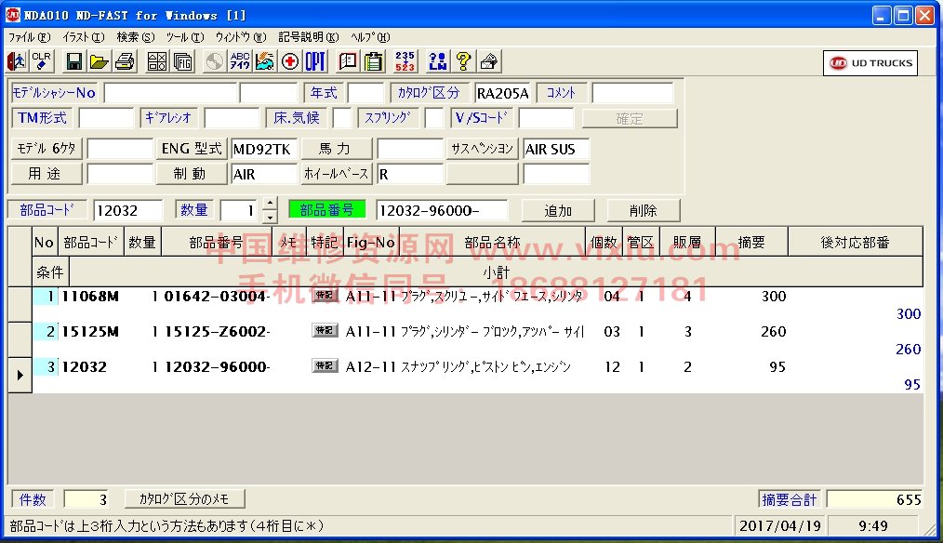Increase quantity with the up spinner arrow
Screen dimensions: 943x543
[x=270, y=204]
